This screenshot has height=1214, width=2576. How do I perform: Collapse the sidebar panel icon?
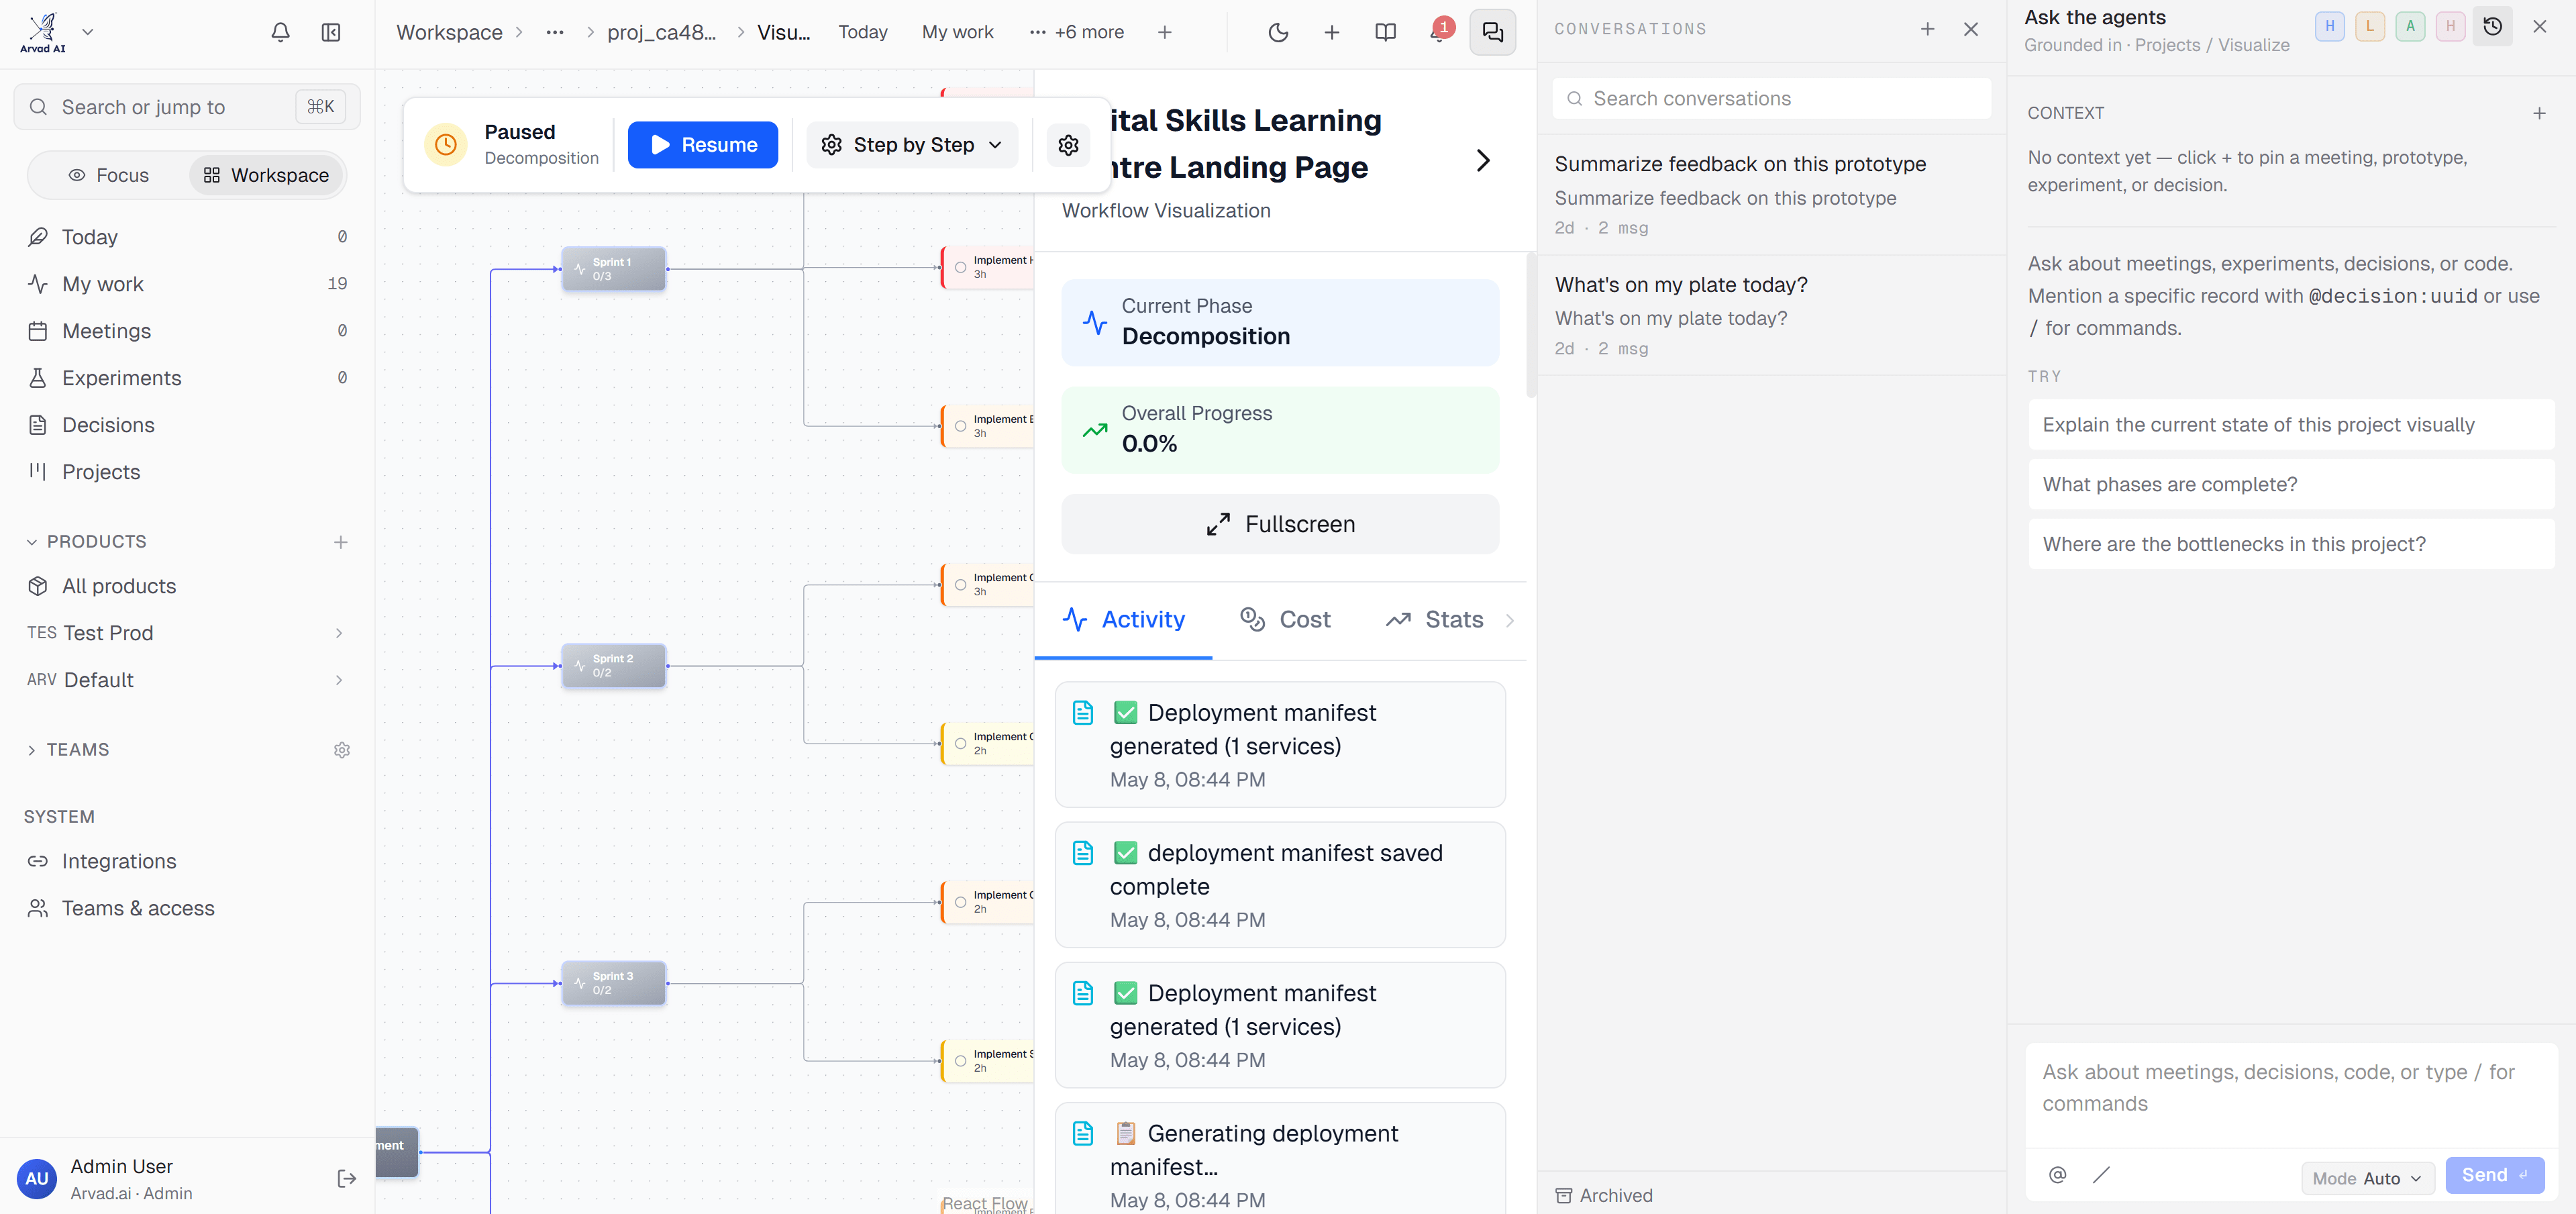tap(331, 32)
